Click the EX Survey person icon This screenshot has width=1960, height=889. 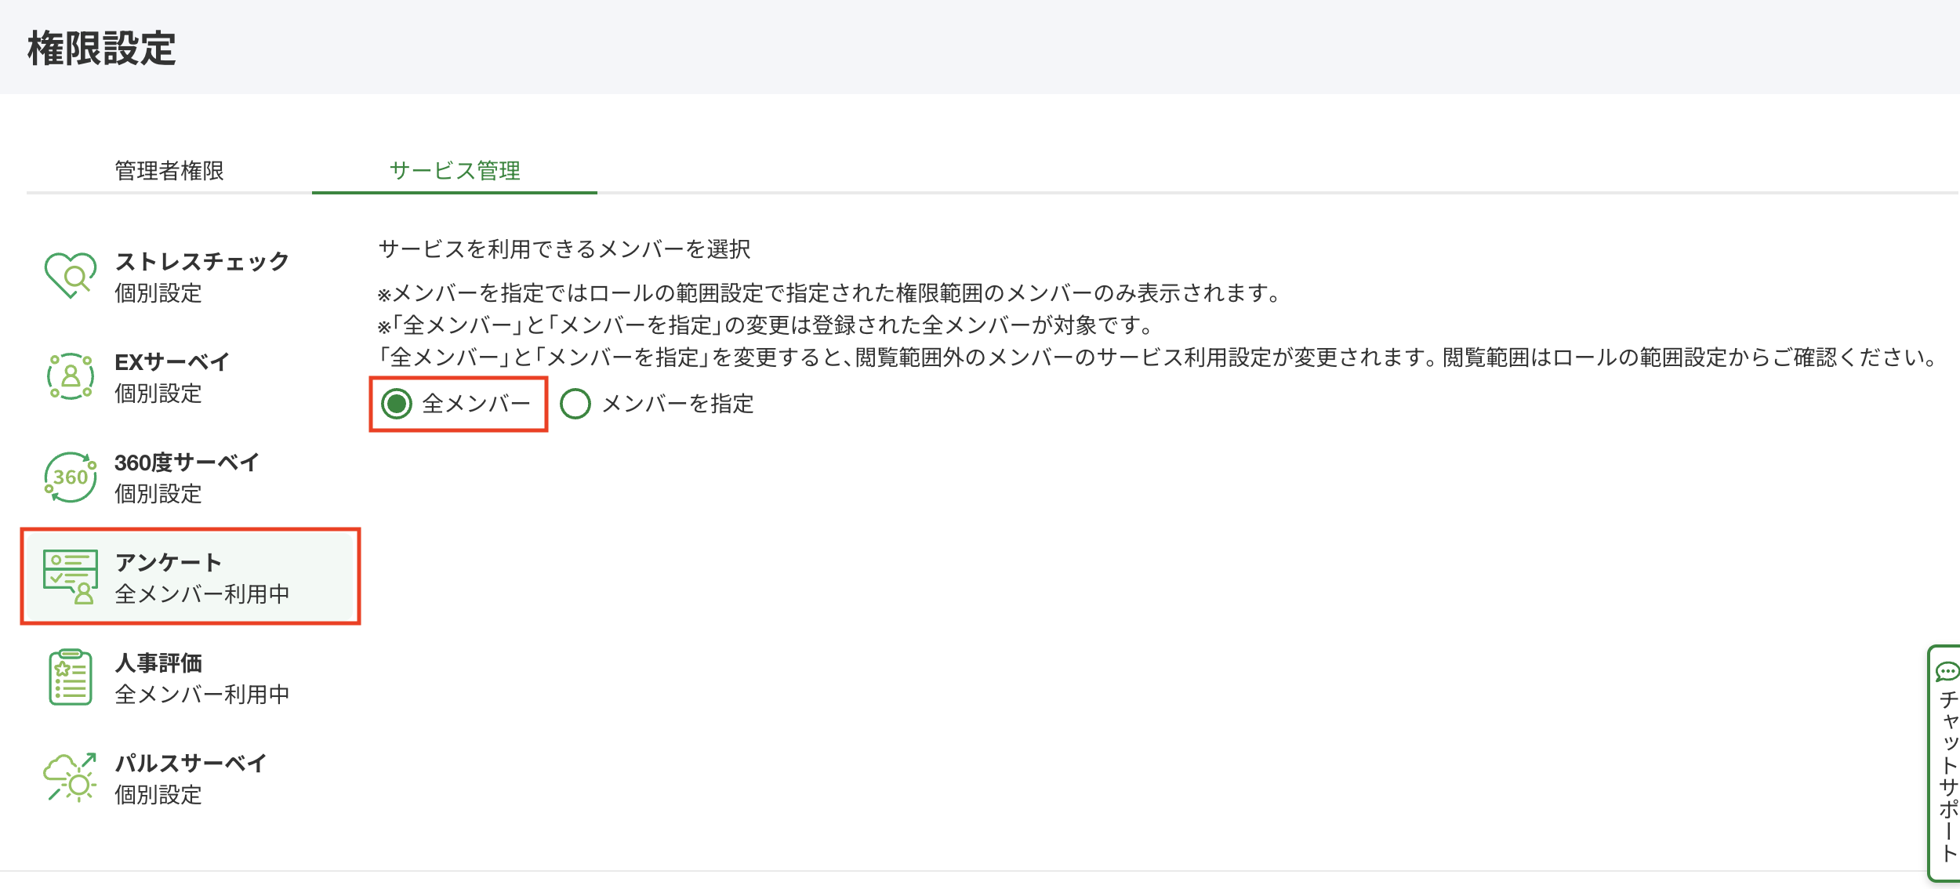tap(71, 376)
